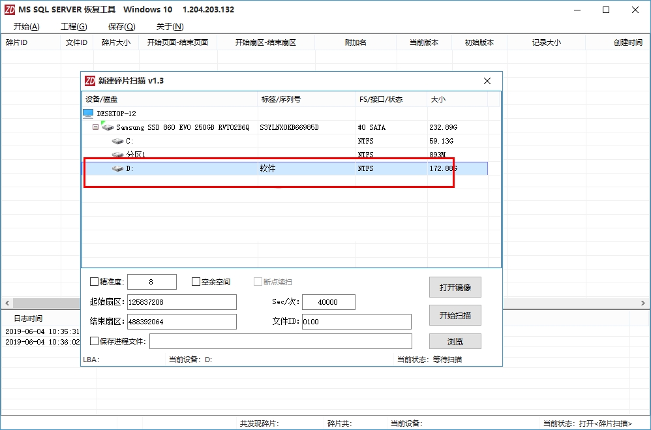651x430 pixels.
Task: Click the serial number S3YLNX0KB66985D
Action: (290, 127)
